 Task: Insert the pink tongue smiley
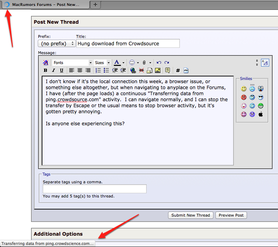click(x=244, y=106)
